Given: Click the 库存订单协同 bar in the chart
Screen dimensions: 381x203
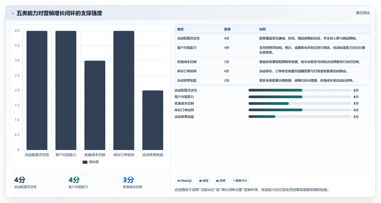Looking at the screenshot, I should click(124, 90).
